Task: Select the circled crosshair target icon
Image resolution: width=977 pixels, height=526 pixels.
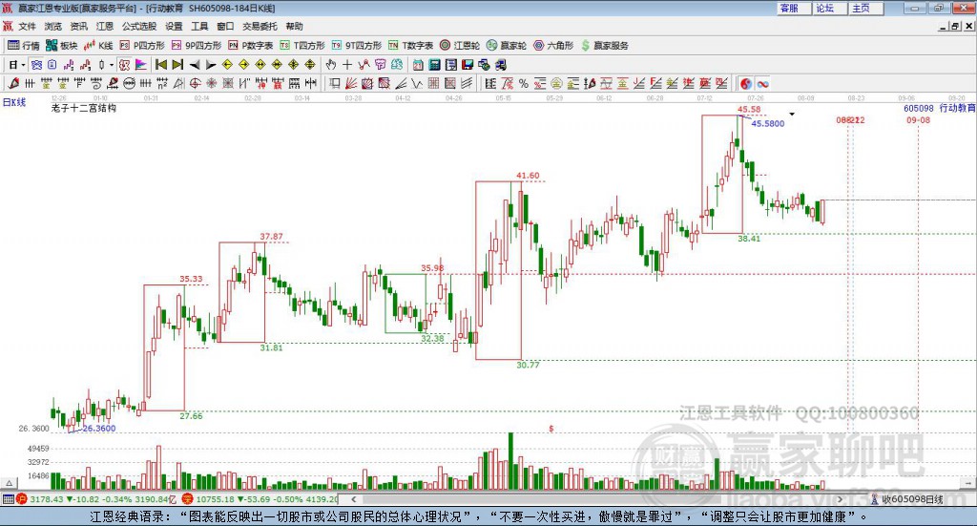Action: [195, 83]
